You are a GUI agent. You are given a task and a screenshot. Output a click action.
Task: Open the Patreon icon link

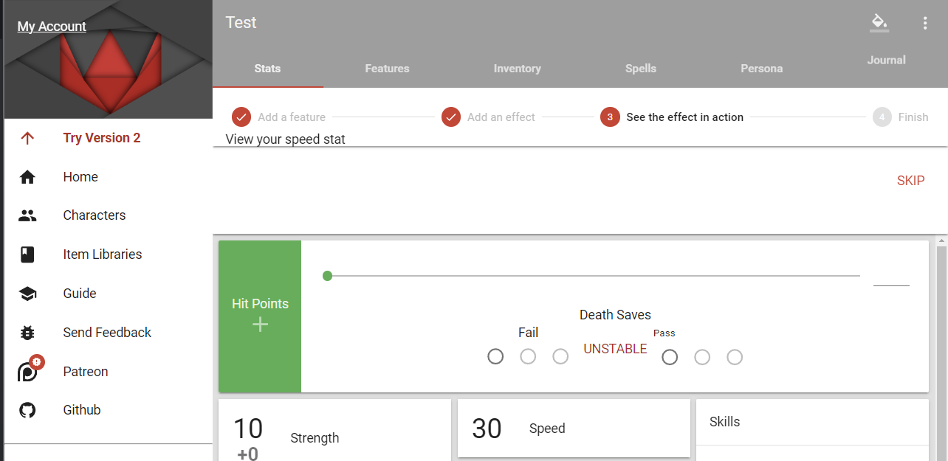coord(27,372)
